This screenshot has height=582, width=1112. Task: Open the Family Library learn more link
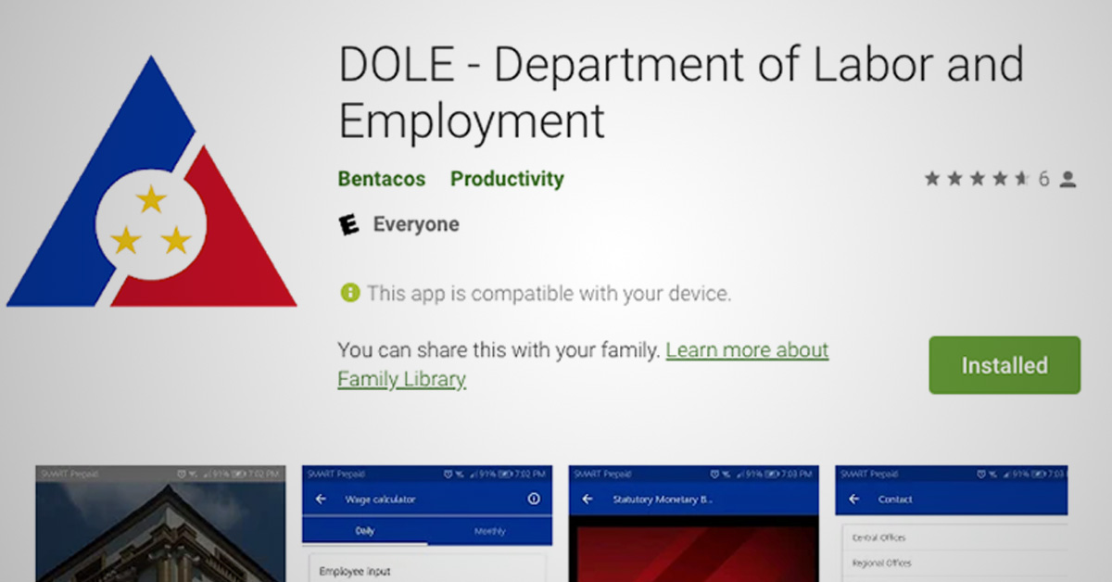pyautogui.click(x=747, y=349)
